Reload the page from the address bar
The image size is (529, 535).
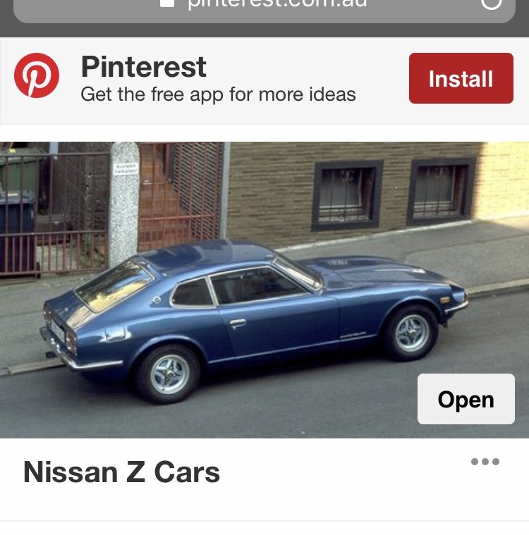click(491, 4)
